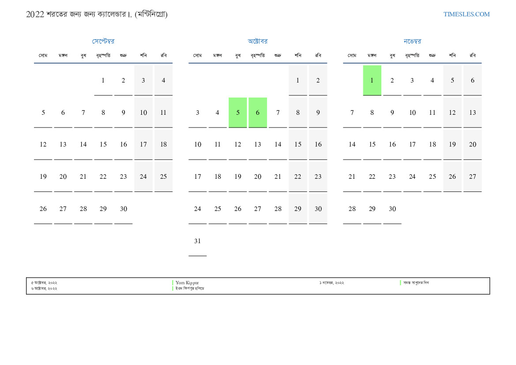Select November 15 in the calendar
This screenshot has width=516, height=365.
click(372, 144)
